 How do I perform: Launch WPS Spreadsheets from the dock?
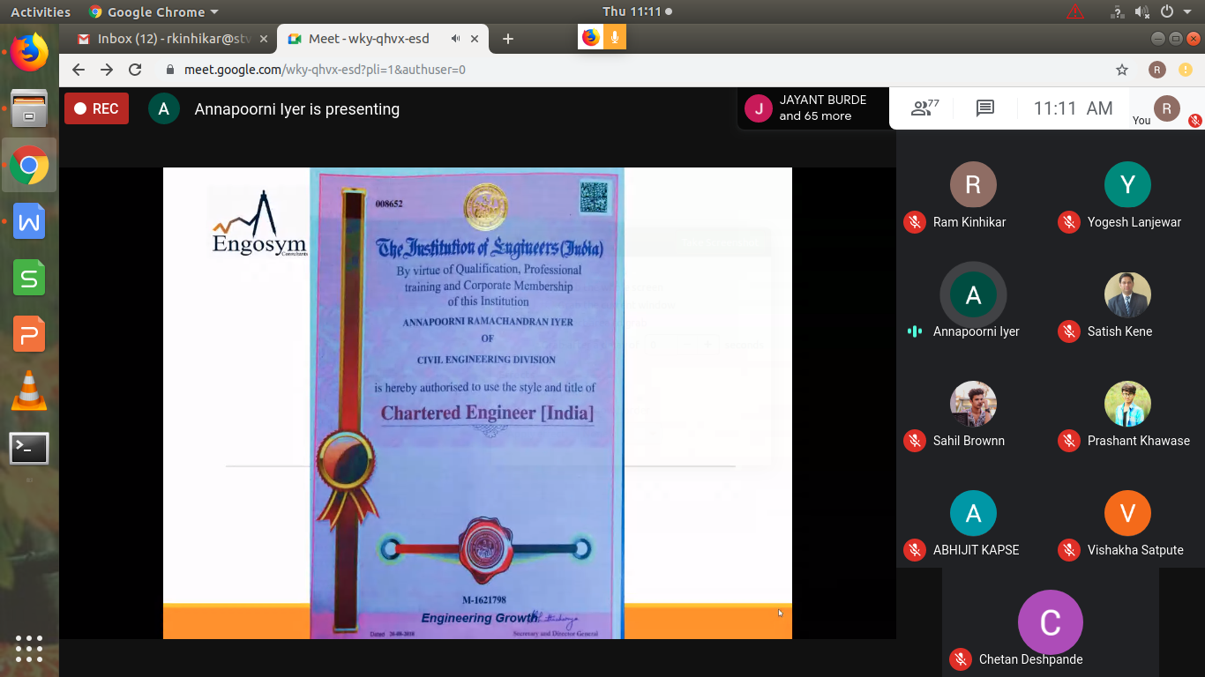pos(29,279)
